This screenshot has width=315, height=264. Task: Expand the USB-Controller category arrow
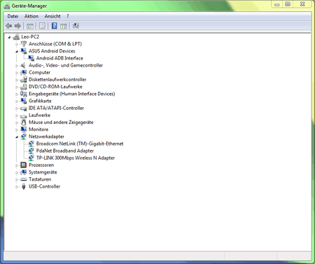tap(17, 187)
